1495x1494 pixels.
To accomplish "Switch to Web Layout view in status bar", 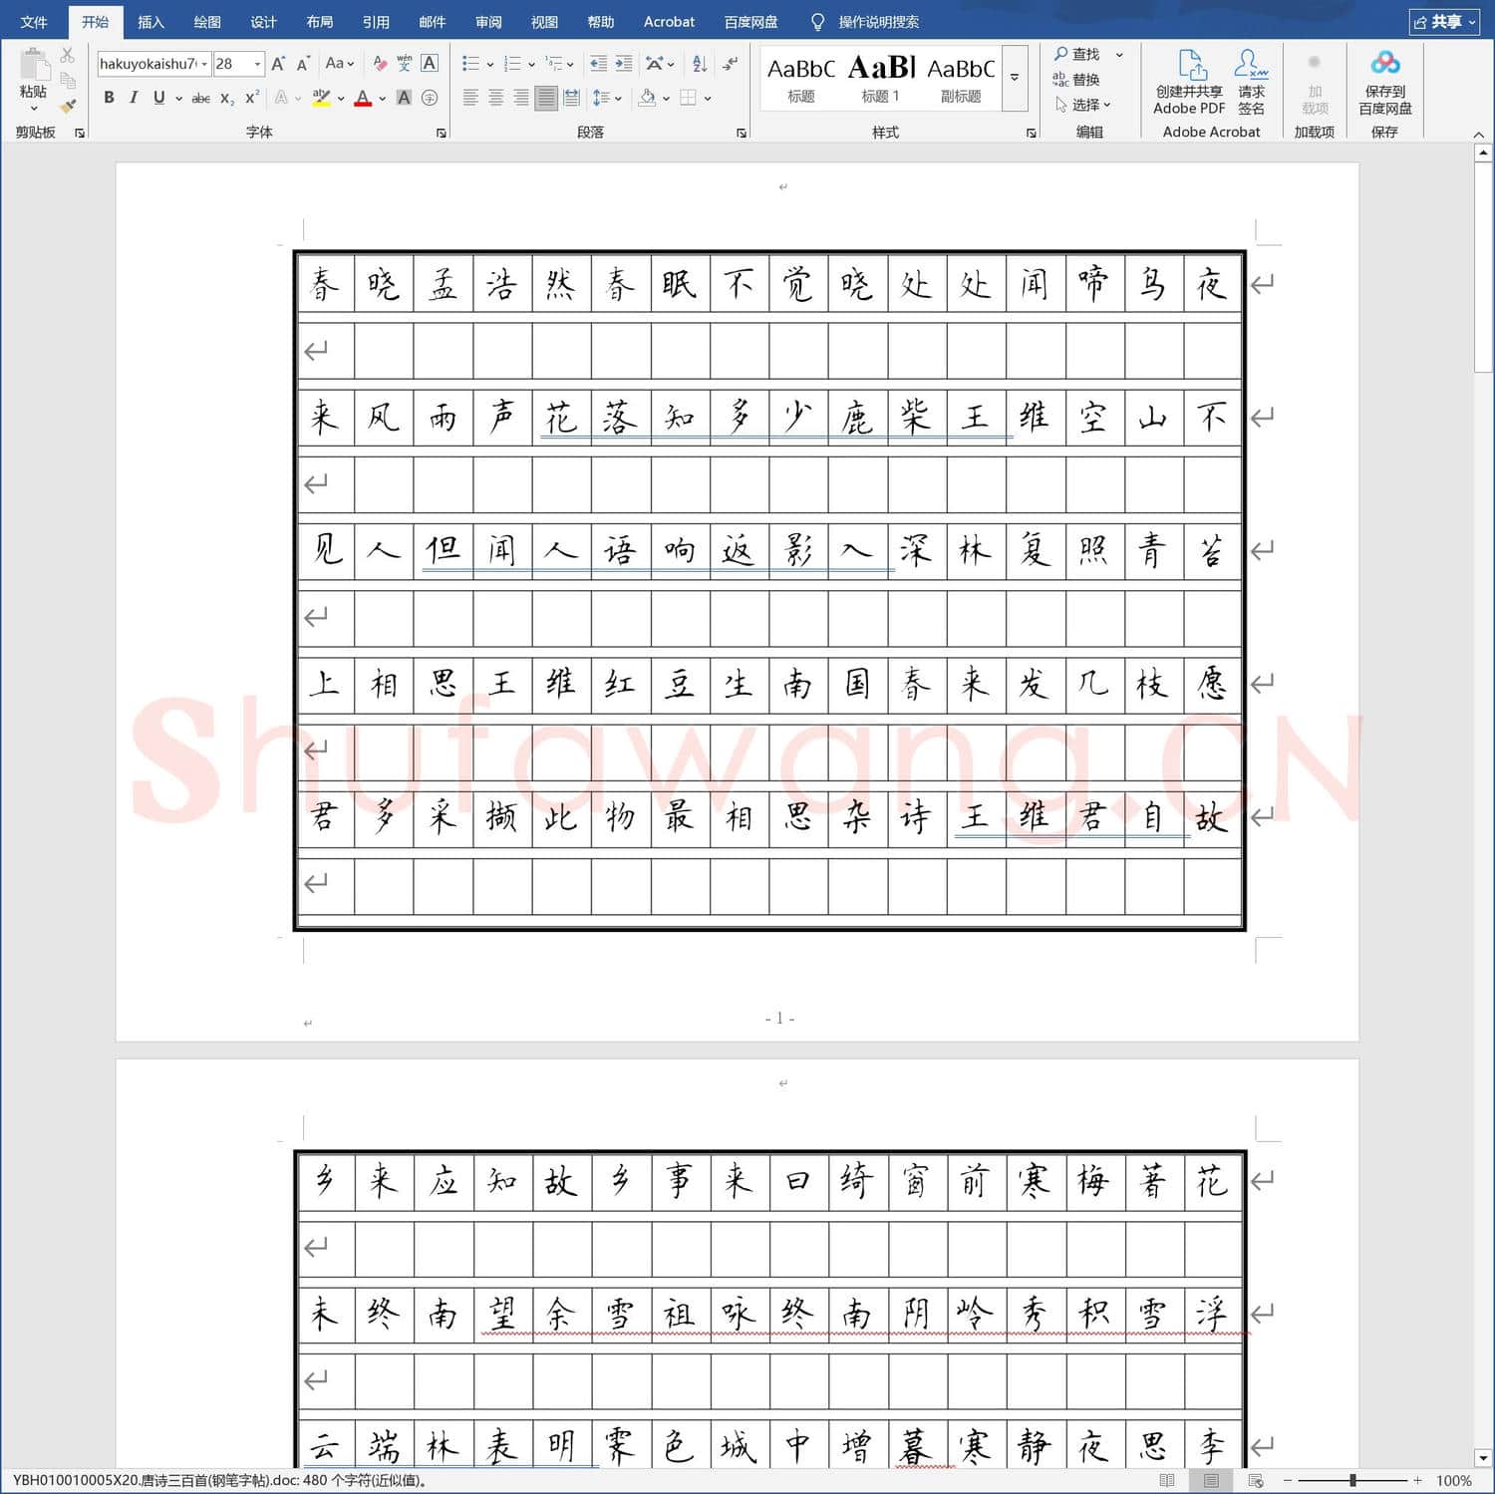I will click(1255, 1481).
